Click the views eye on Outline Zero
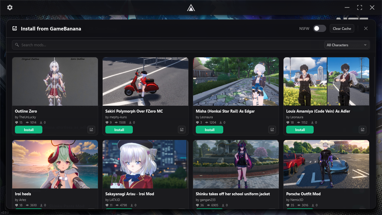Image resolution: width=382 pixels, height=215 pixels. (x=27, y=122)
